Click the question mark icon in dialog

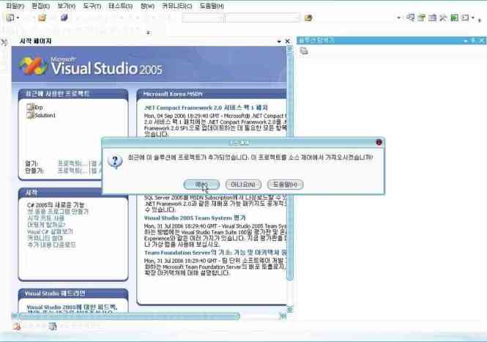pos(115,162)
